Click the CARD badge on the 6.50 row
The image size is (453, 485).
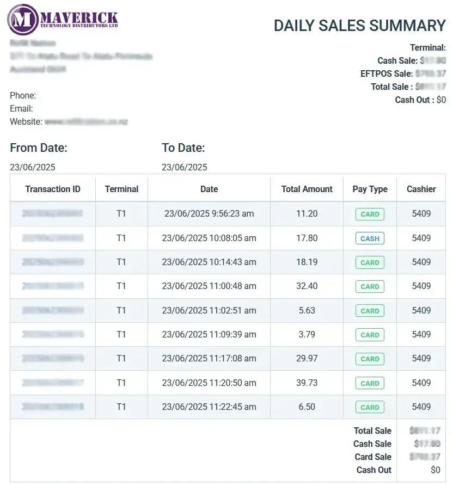tap(370, 407)
